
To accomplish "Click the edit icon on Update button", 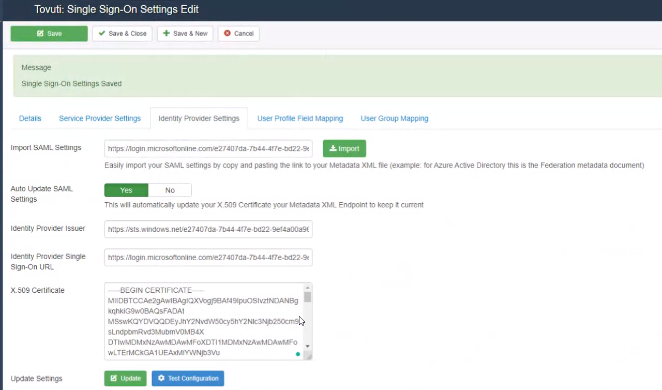I will [x=114, y=379].
